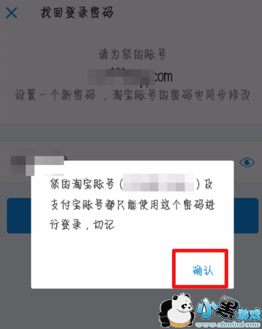
Task: Select the 找回登录密码 page title
Action: pyautogui.click(x=77, y=12)
